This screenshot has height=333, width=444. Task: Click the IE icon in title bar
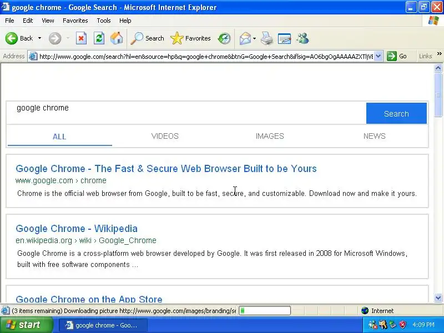6,7
